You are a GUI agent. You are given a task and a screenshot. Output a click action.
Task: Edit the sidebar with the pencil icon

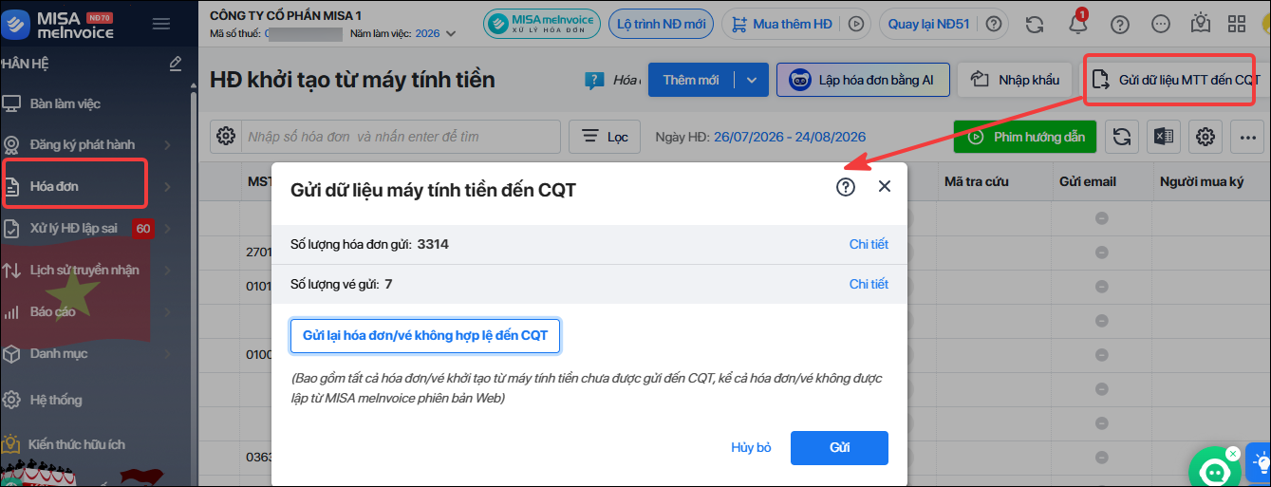click(x=175, y=64)
